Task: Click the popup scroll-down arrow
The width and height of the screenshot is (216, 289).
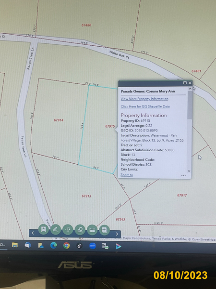Action: coord(189,171)
